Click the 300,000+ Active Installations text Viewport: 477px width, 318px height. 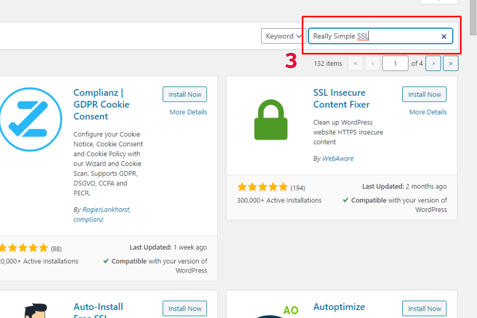[x=279, y=200]
